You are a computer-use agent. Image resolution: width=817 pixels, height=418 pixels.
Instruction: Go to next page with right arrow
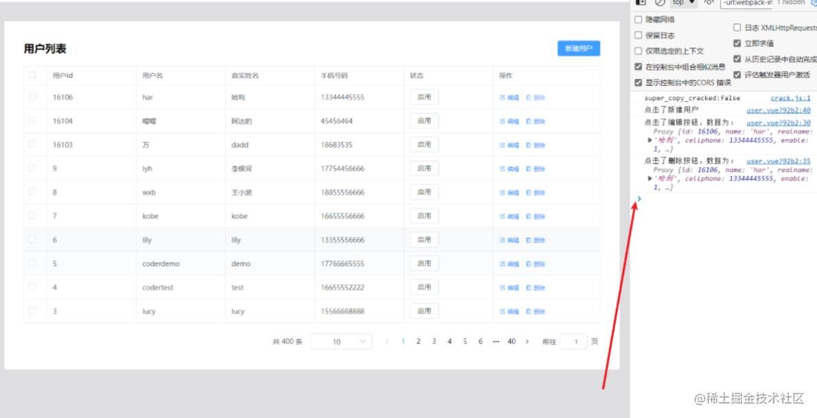coord(527,342)
